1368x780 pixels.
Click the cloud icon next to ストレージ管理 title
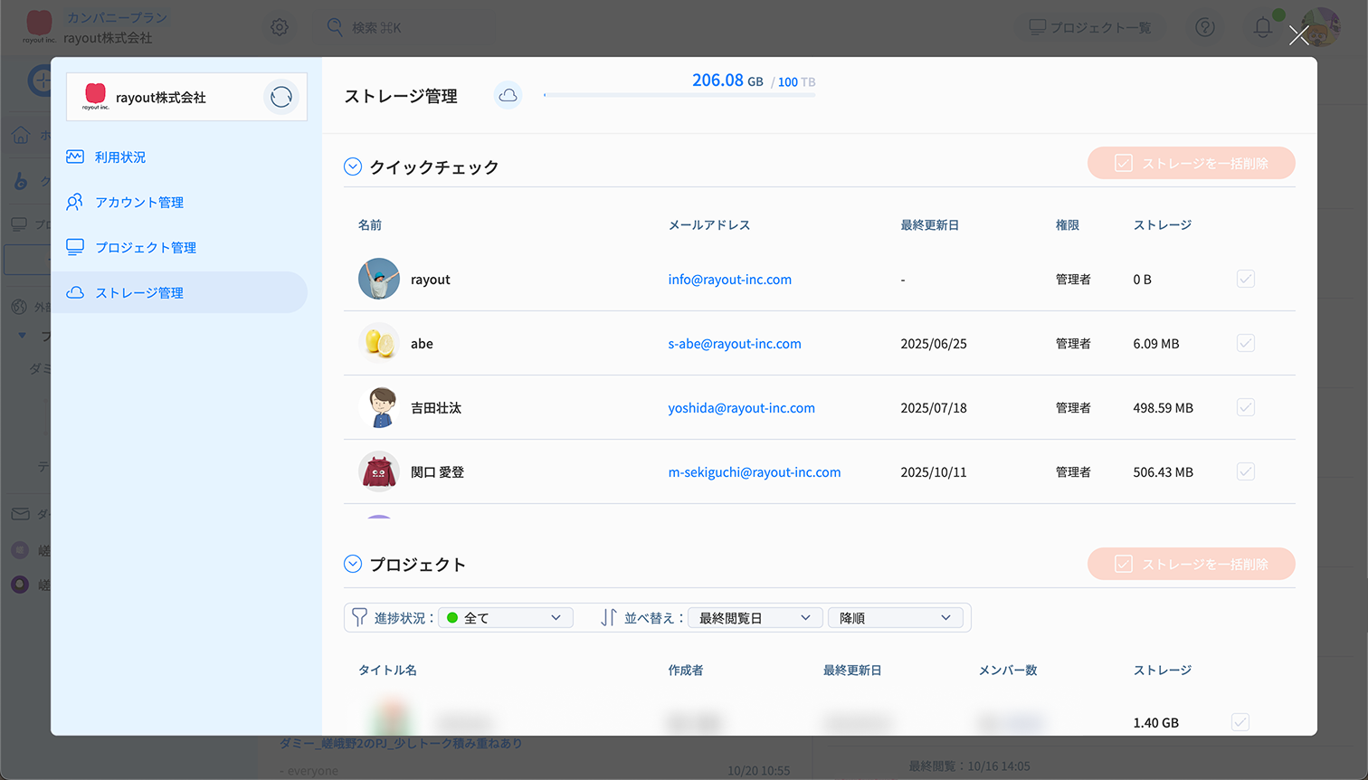[508, 95]
